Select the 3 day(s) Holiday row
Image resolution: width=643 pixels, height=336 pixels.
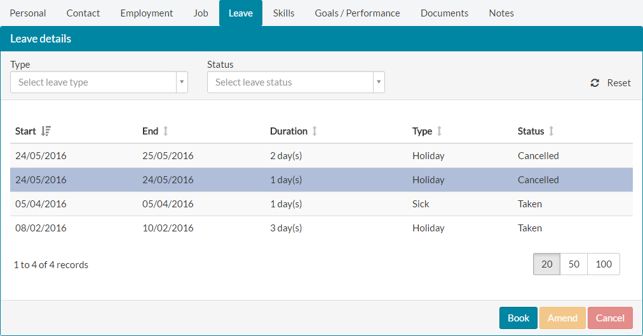321,228
